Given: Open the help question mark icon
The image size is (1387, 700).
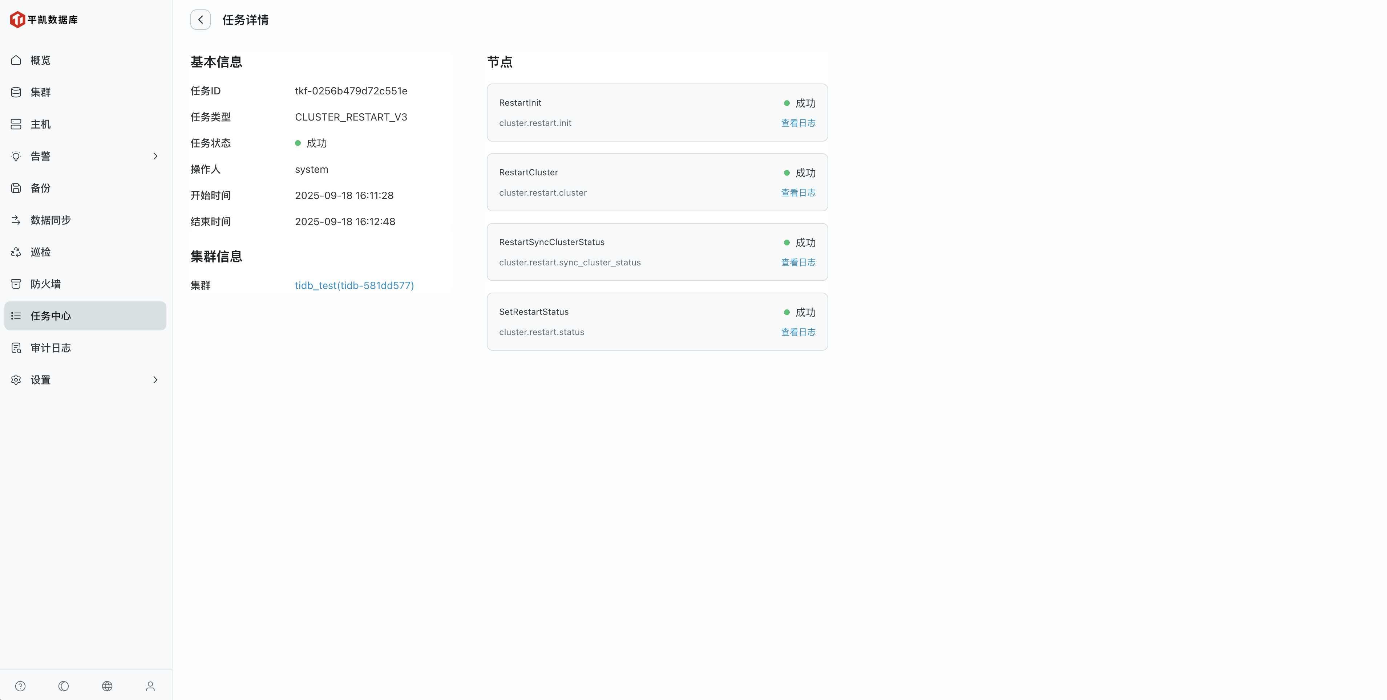Looking at the screenshot, I should click(x=20, y=686).
